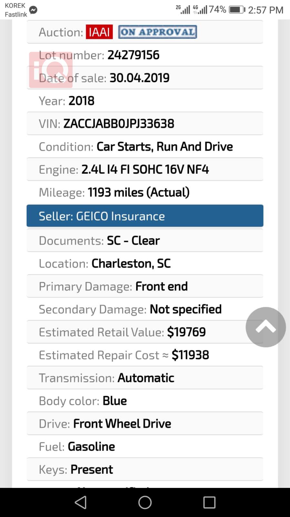Tap the Location Charleston, SC row
Image resolution: width=290 pixels, height=517 pixels.
145,264
